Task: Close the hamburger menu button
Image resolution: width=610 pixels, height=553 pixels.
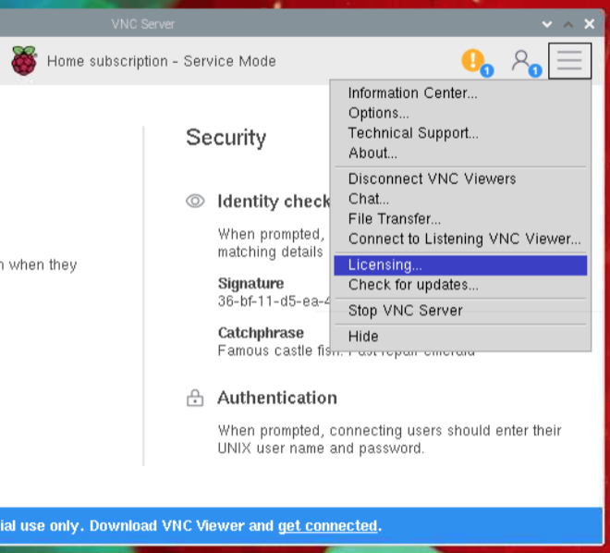Action: click(x=569, y=61)
